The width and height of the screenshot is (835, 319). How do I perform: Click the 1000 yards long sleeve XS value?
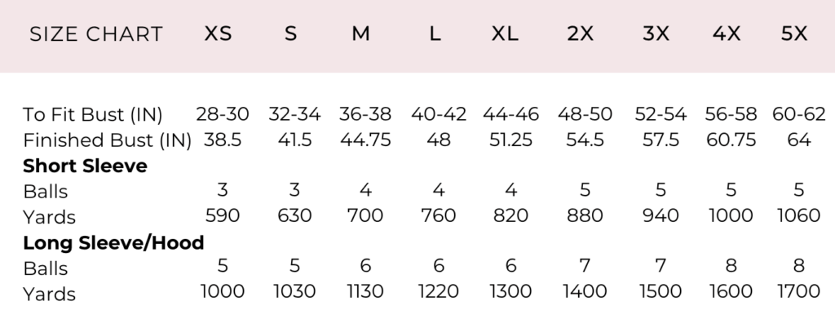(223, 291)
